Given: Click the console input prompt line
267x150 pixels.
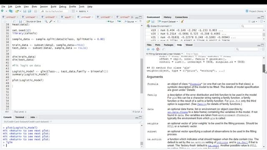Looking at the screenshot, I should click(x=71, y=145).
